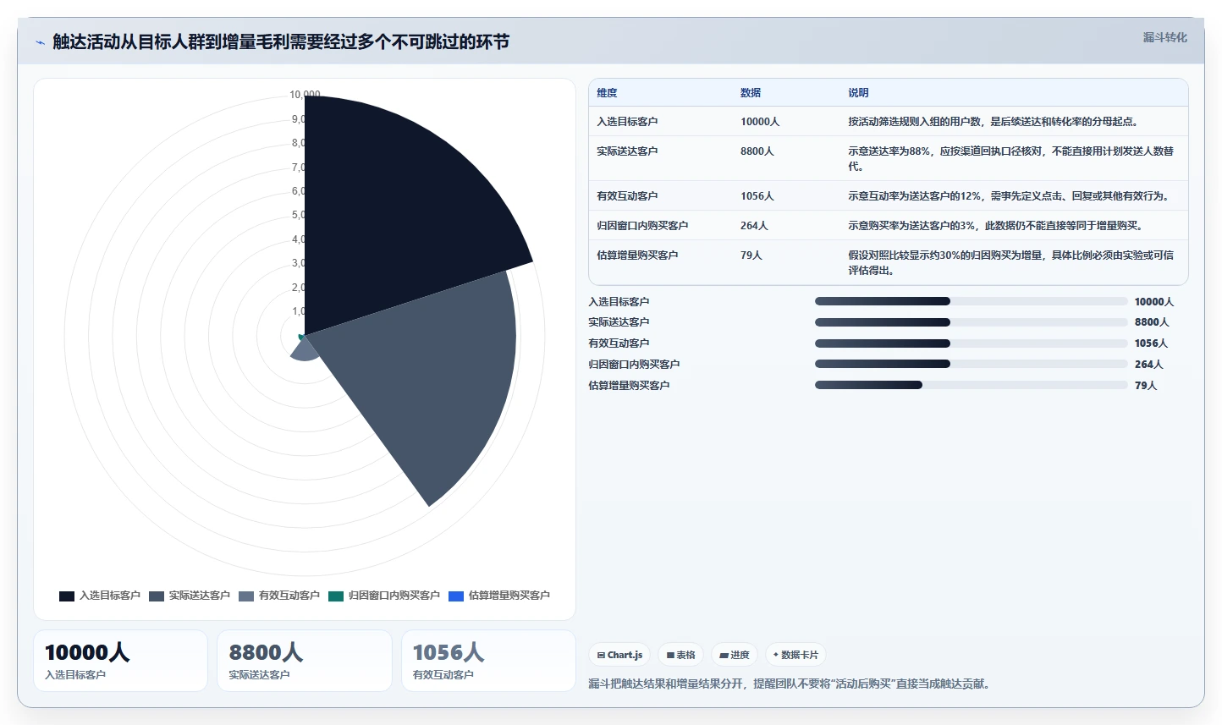The width and height of the screenshot is (1222, 725).
Task: Open the 10000人 入选目标客户 data card
Action: pos(120,661)
